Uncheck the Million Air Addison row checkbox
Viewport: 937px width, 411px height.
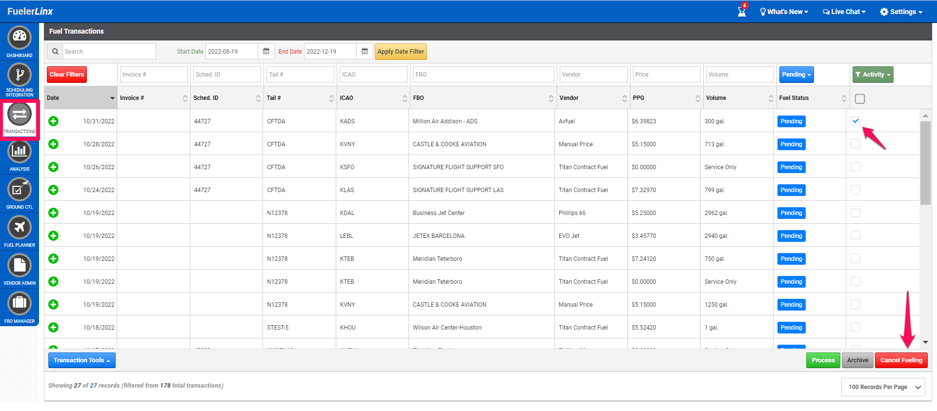click(856, 121)
